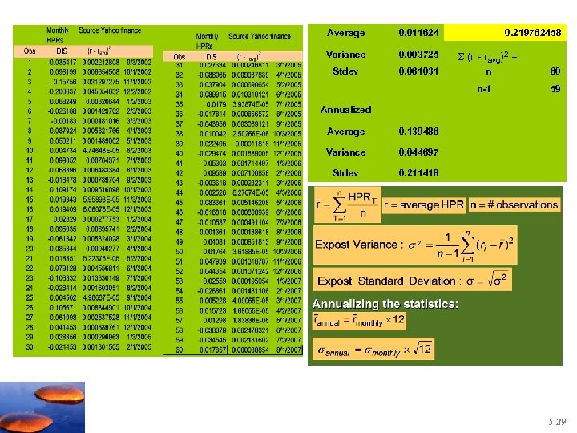Screen dimensions: 577x433
Task: Select the monthly Stdev value 0.061031
Action: point(418,71)
